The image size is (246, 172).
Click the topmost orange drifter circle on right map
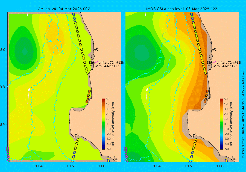tap(207, 91)
